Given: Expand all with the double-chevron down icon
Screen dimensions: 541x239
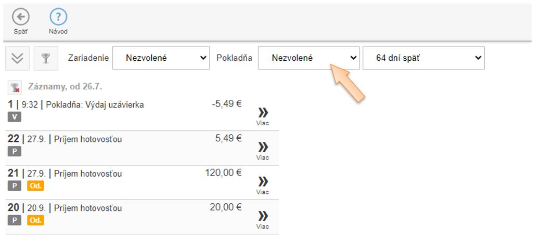Looking at the screenshot, I should tap(17, 58).
